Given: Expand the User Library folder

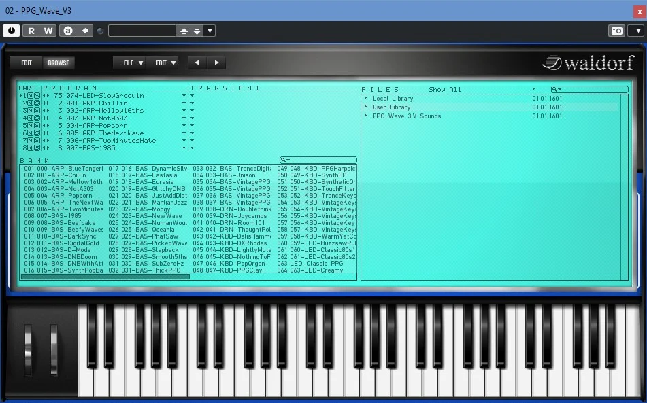Looking at the screenshot, I should pos(365,107).
